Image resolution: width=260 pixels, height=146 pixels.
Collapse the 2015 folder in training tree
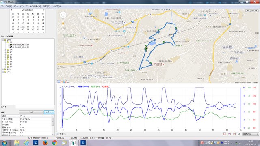click(x=3, y=40)
